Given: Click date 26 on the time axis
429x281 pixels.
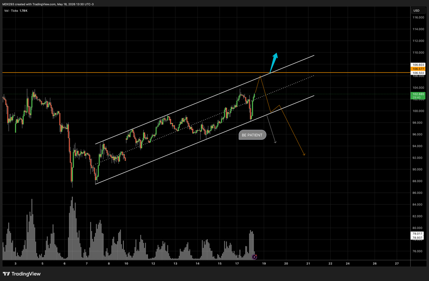Looking at the screenshot, I should click(x=375, y=263).
